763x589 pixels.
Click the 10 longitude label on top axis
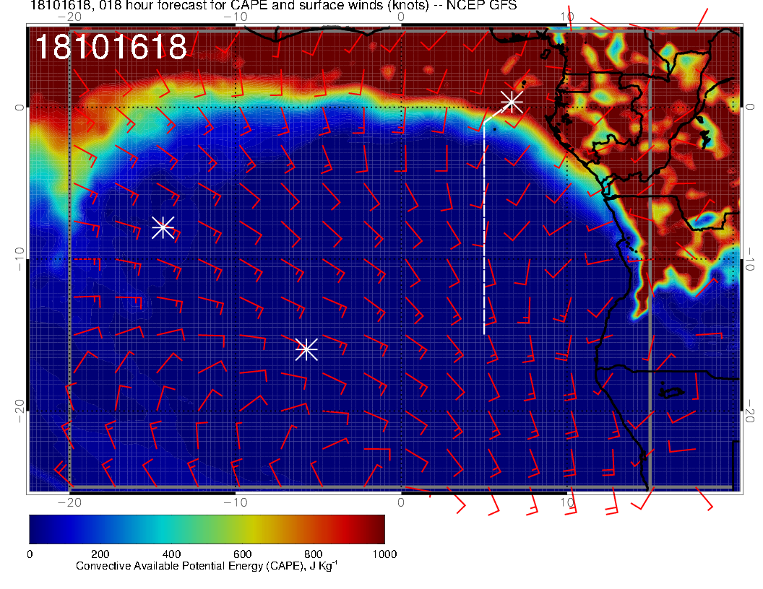(x=567, y=17)
